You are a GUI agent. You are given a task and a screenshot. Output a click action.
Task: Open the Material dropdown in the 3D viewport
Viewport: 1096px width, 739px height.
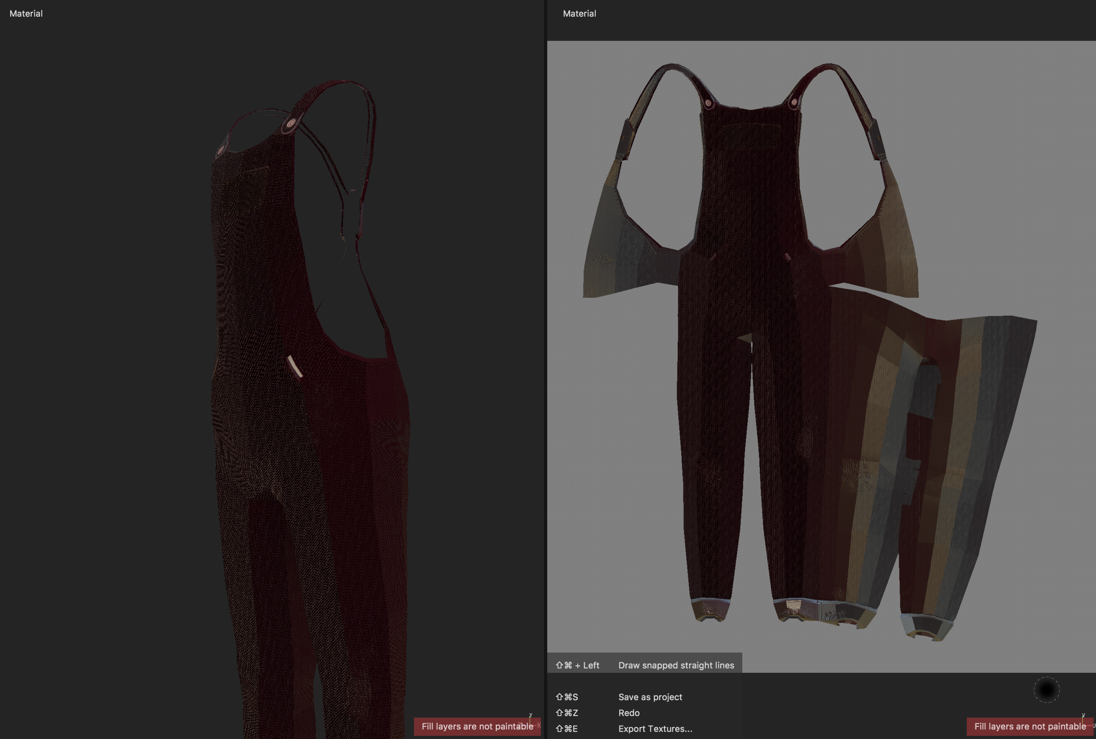click(26, 14)
